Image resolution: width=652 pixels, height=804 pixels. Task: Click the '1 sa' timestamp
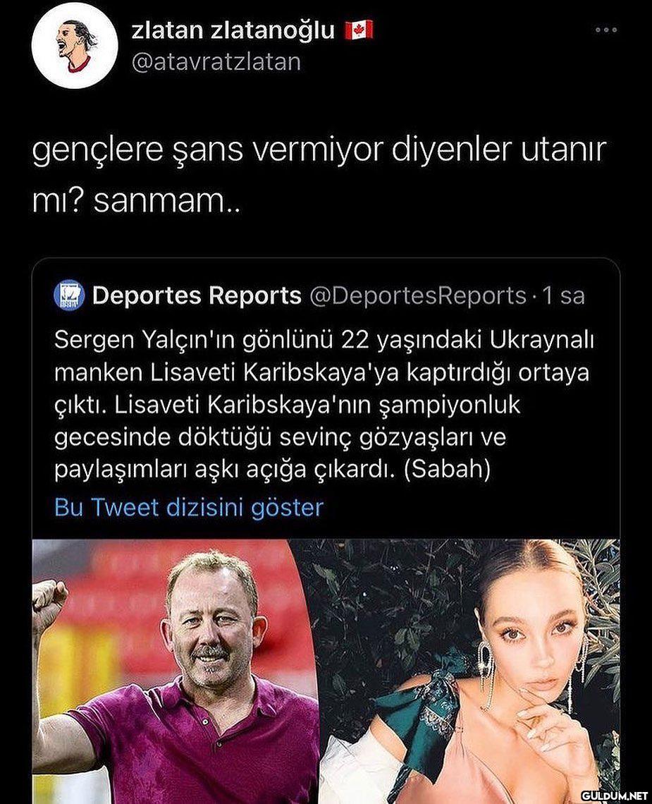563,296
